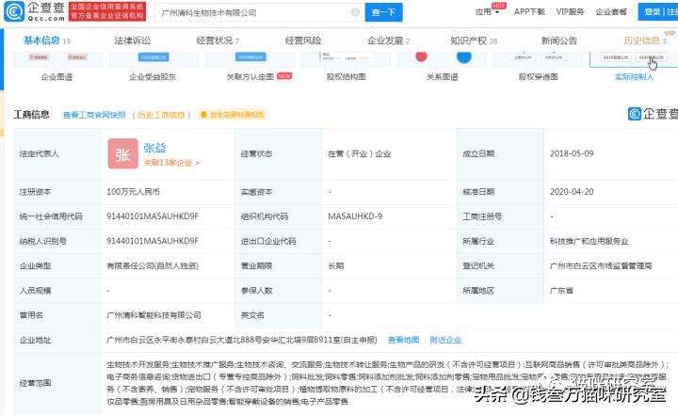Click 查看地图 link

tap(403, 340)
